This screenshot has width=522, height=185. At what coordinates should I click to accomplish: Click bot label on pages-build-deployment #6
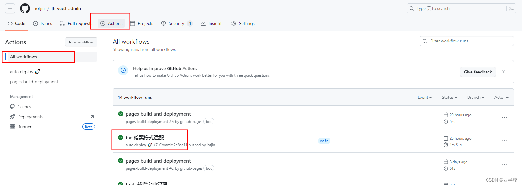pyautogui.click(x=209, y=168)
